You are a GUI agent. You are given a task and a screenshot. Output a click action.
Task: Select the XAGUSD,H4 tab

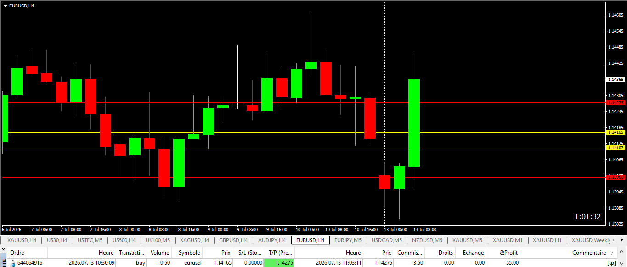click(194, 240)
